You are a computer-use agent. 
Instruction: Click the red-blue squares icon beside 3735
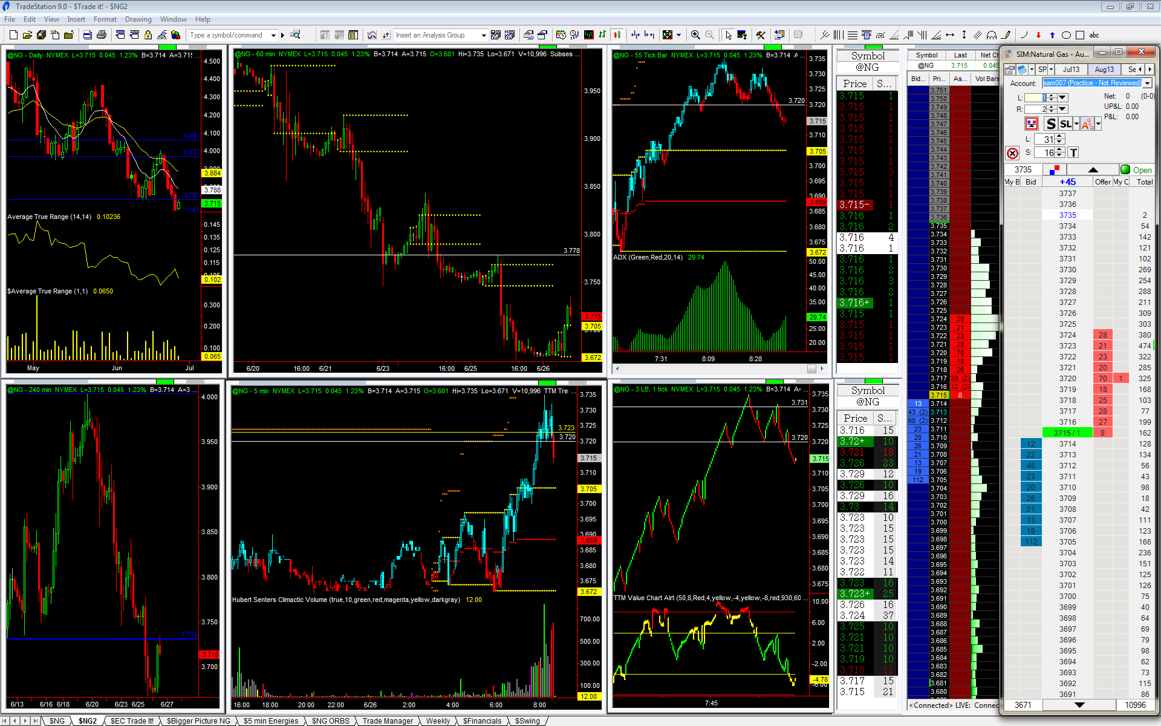pyautogui.click(x=1055, y=169)
